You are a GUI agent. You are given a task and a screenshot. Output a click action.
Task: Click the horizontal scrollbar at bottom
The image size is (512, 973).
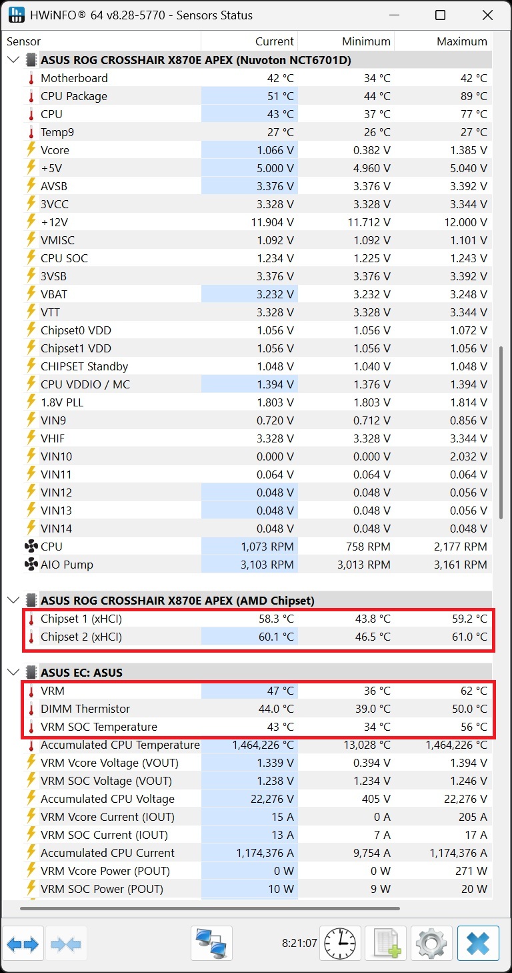[209, 908]
